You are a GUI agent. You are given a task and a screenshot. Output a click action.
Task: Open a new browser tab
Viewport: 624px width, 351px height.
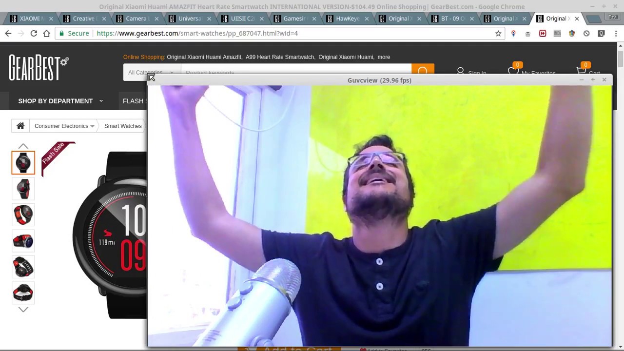593,19
